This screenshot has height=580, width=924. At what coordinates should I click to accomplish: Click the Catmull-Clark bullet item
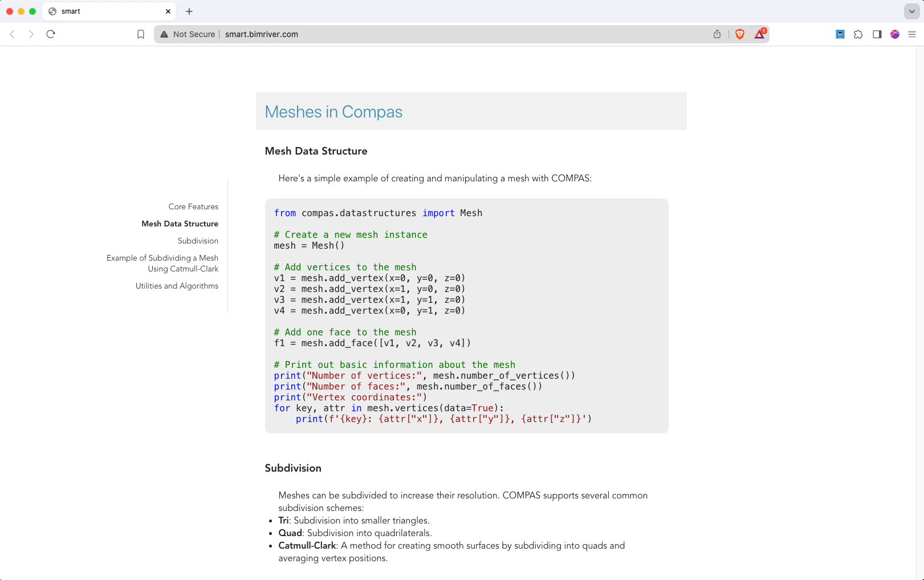(x=451, y=551)
